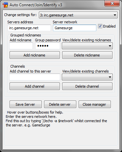
Task: Click the Close manager button
Action: click(95, 104)
